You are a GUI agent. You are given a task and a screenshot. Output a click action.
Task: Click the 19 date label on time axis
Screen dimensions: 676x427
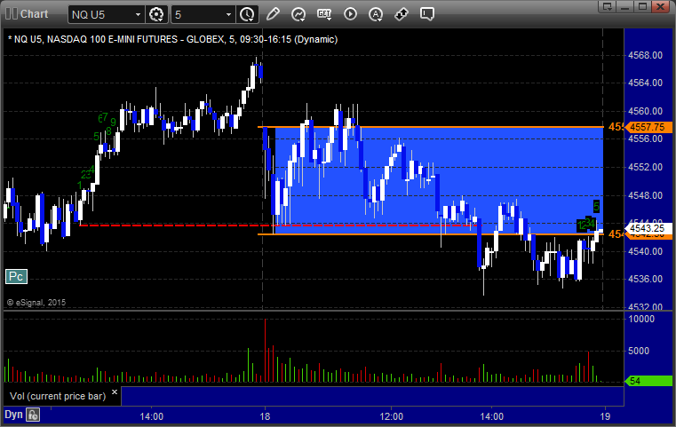[605, 416]
